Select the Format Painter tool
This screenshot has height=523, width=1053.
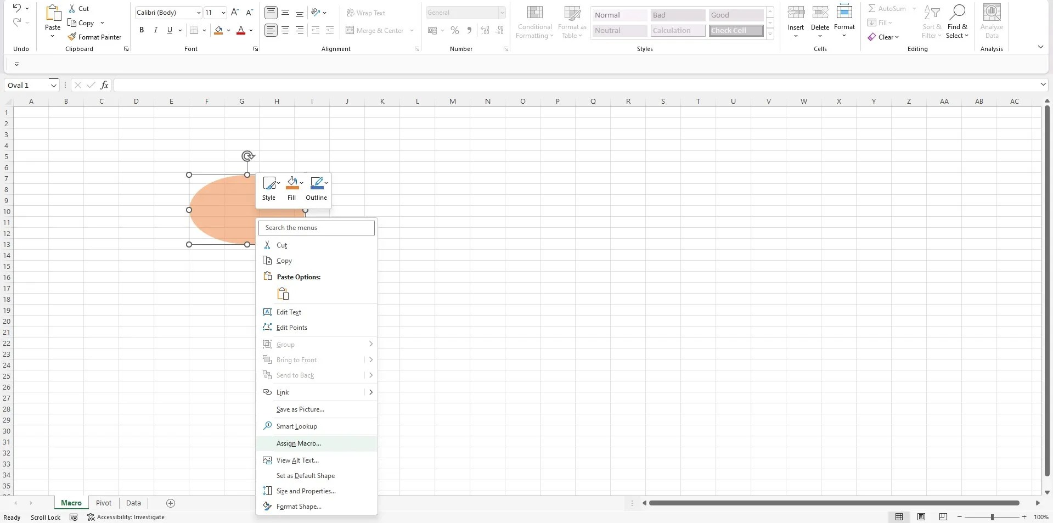(x=94, y=37)
